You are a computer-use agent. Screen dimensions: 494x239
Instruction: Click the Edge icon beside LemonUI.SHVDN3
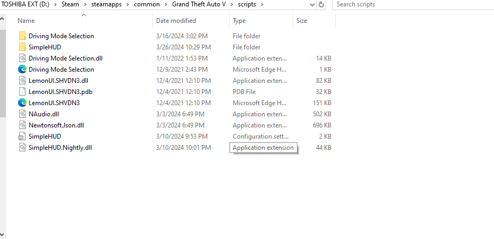22,103
